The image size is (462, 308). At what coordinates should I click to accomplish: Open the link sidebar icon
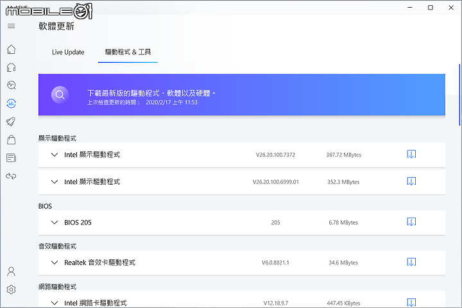click(11, 176)
